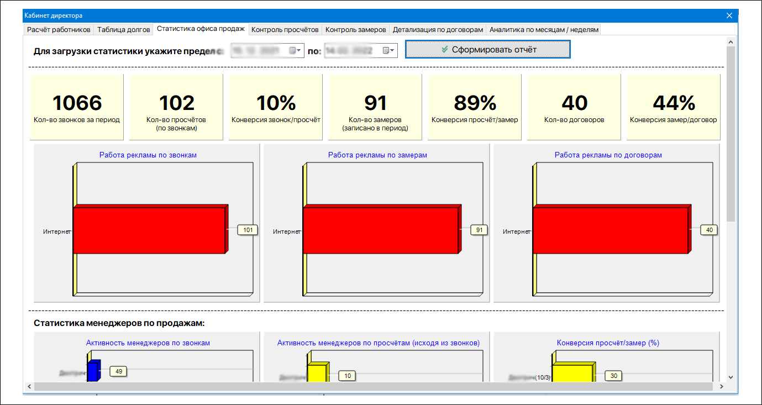
Task: Go to Контроль замеров tab
Action: (355, 29)
